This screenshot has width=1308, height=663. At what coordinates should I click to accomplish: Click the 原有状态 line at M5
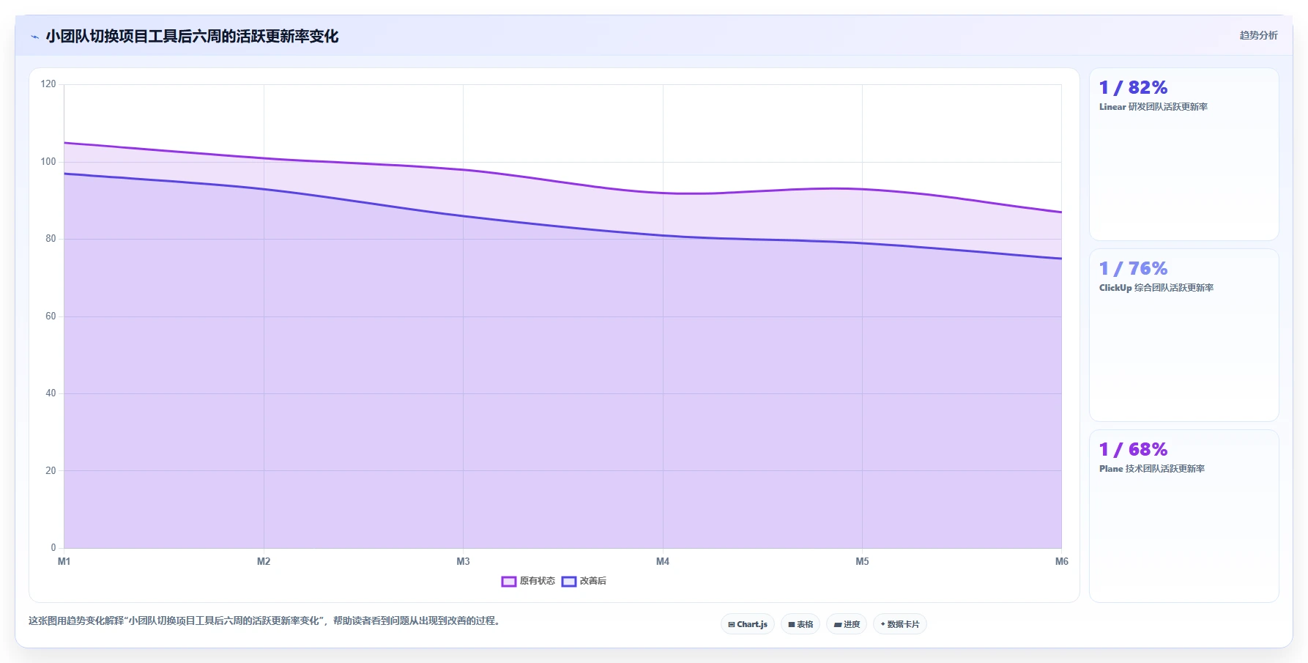pyautogui.click(x=862, y=189)
